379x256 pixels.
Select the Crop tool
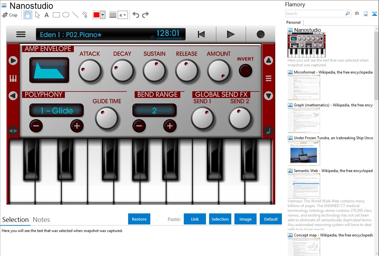(x=10, y=15)
